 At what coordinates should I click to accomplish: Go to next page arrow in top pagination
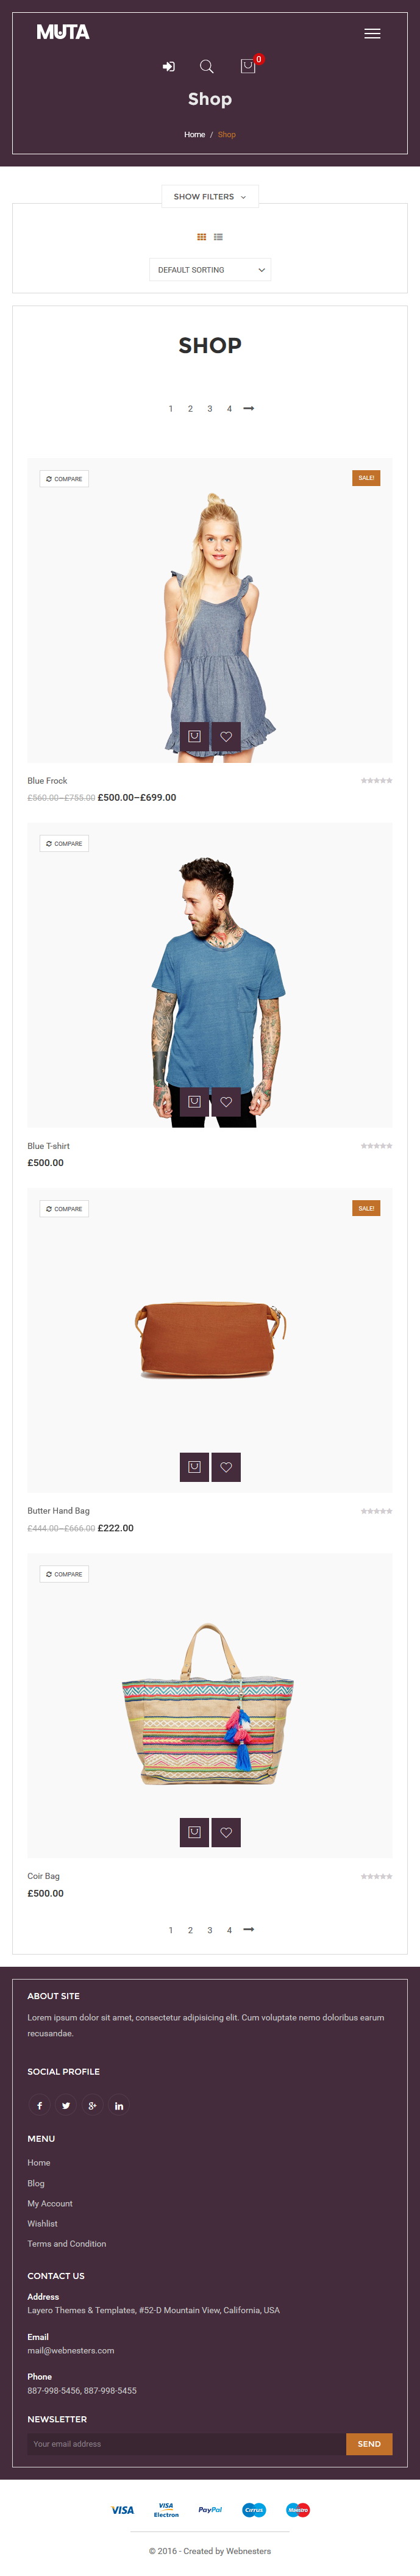[249, 408]
